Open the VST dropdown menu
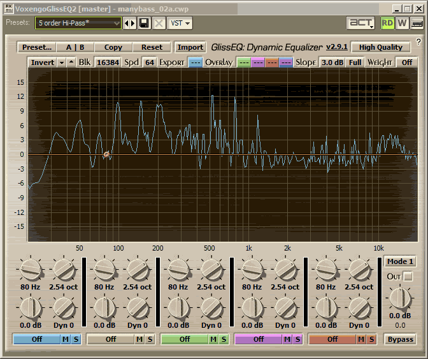The height and width of the screenshot is (359, 428). coord(180,24)
